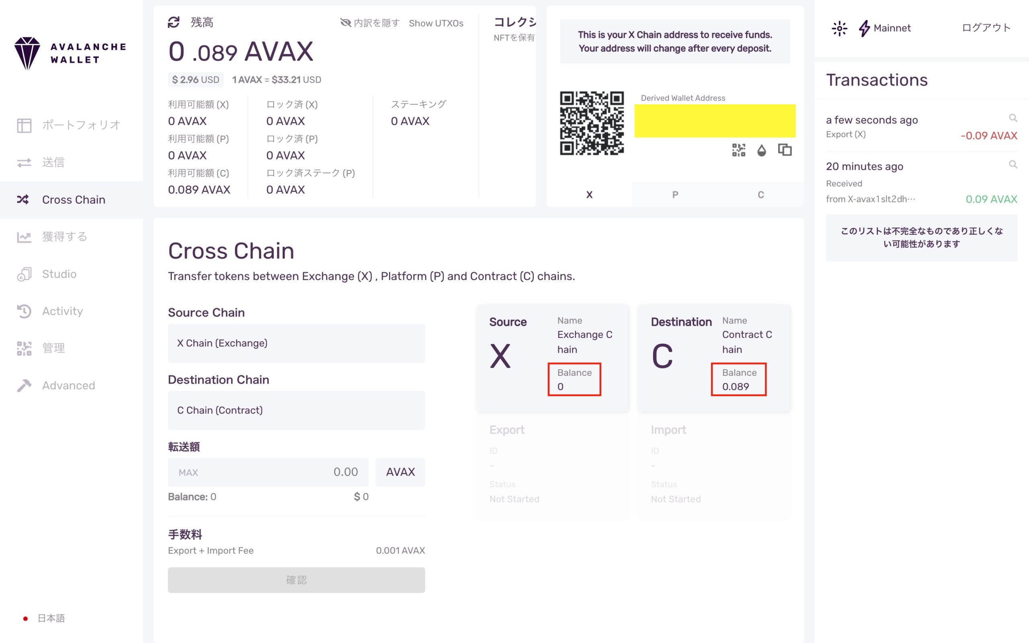
Task: Copy the derived wallet address
Action: click(x=785, y=150)
